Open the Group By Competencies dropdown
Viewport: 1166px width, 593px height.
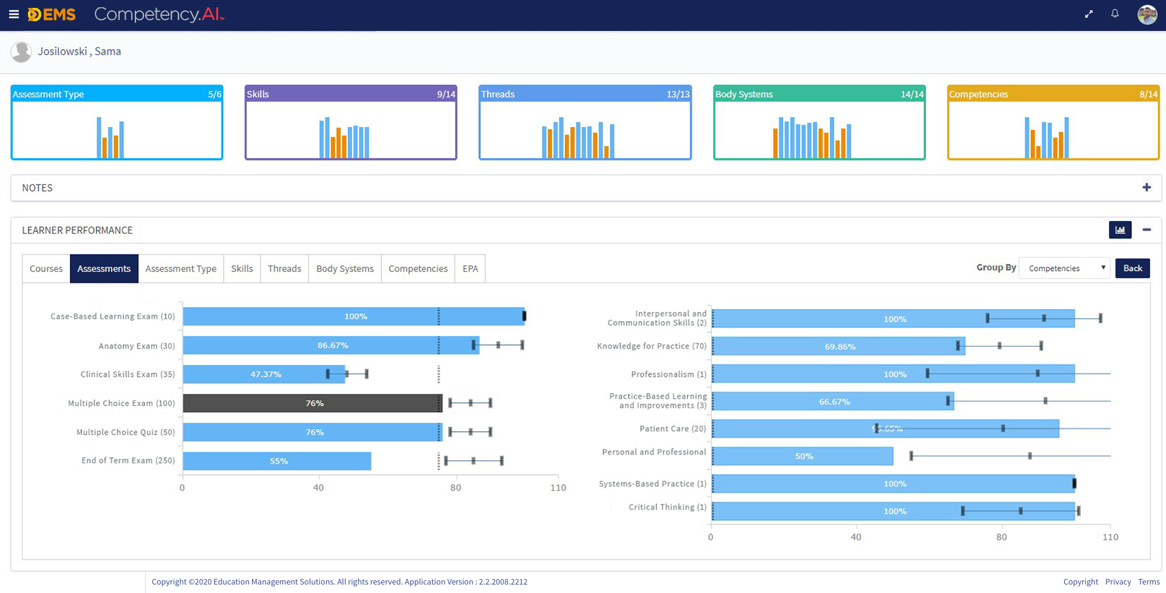coord(1064,268)
